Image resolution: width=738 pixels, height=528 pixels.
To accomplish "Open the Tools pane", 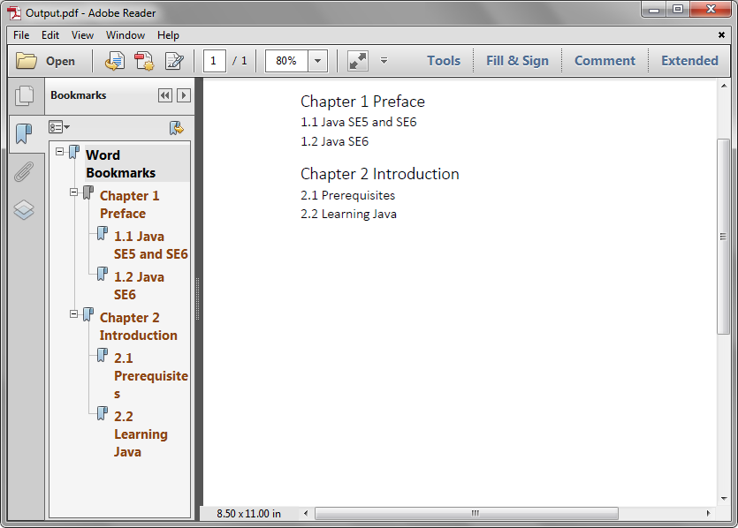I will click(x=444, y=61).
